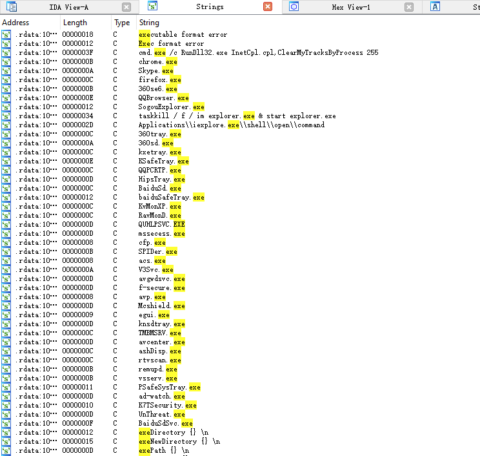480x456 pixels.
Task: Close the IDA View-A tab
Action: pyautogui.click(x=126, y=7)
